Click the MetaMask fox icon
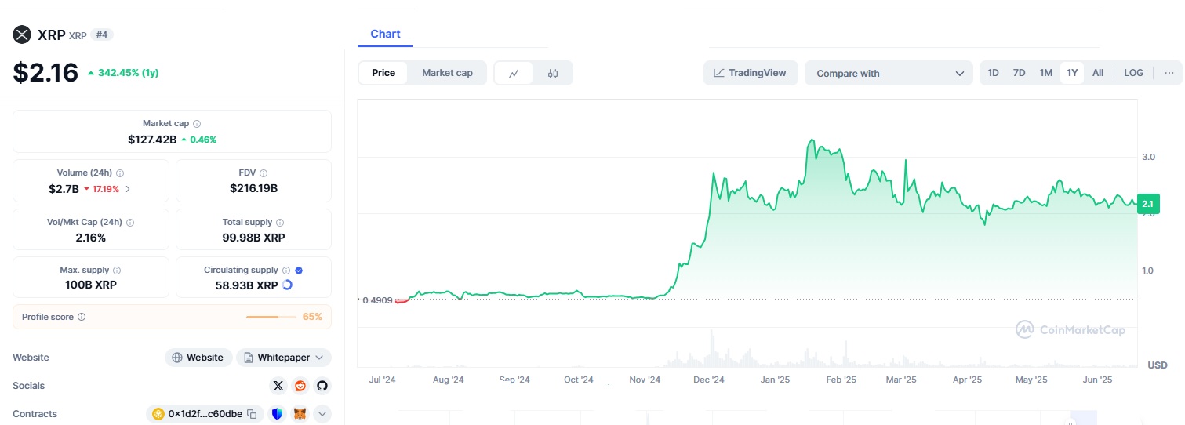 [x=300, y=414]
